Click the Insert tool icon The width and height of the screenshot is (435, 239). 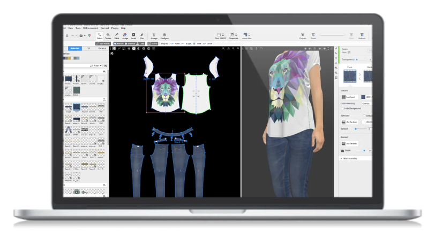(133, 35)
